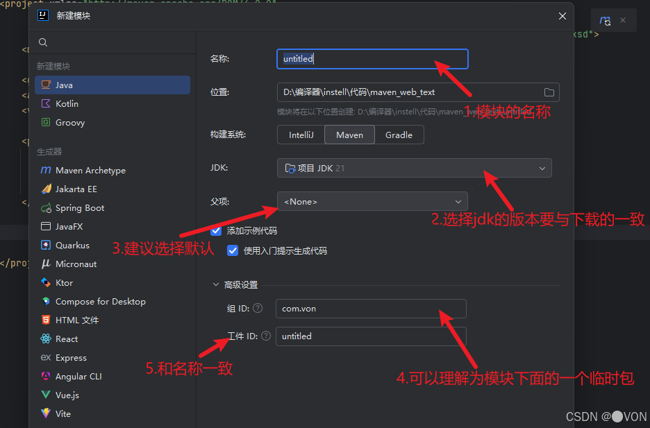
Task: Select the Java module type
Action: click(112, 85)
